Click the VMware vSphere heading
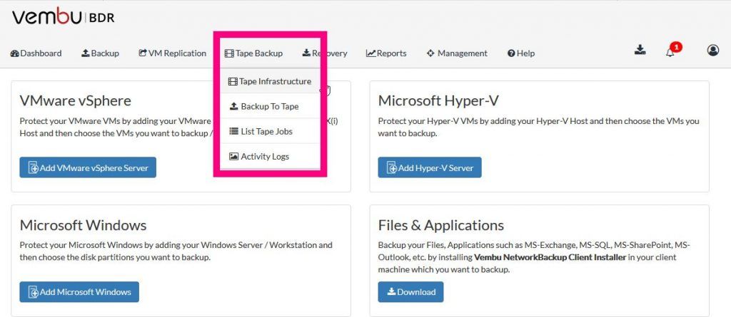Screen dimensions: 731x317 76,100
